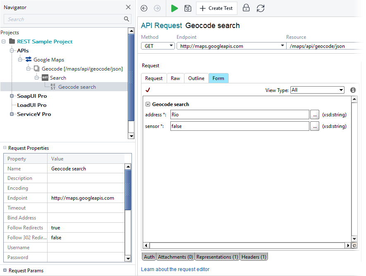Switch to the Raw tab
The image size is (366, 276).
(175, 78)
